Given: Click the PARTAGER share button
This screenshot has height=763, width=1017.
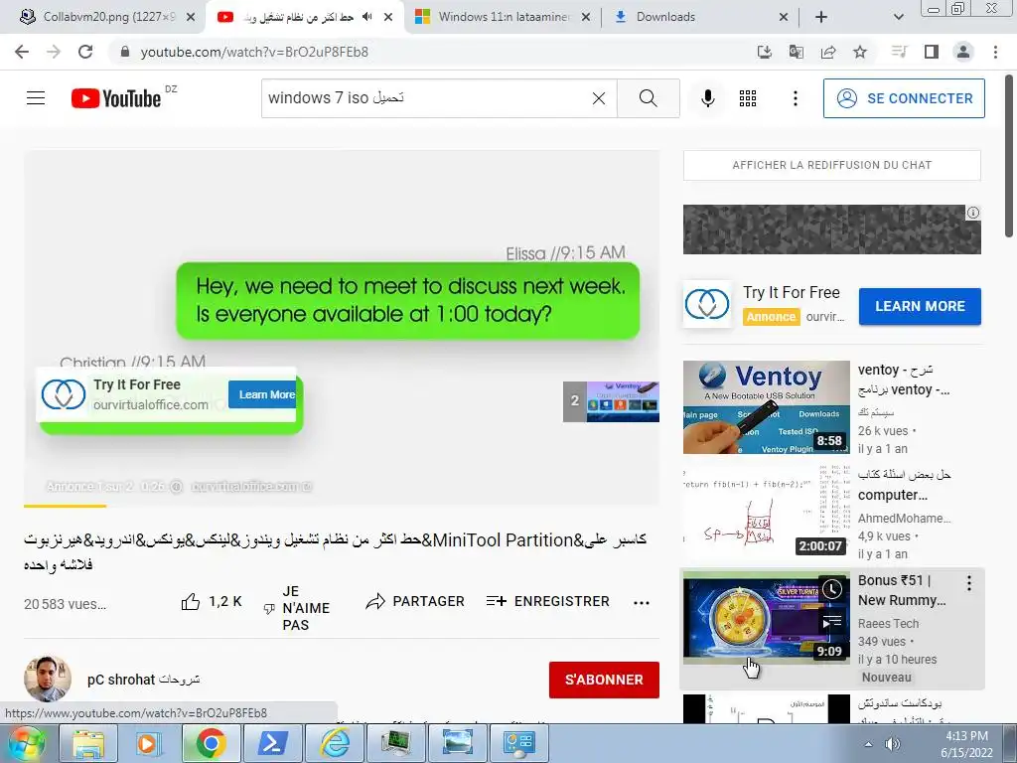Looking at the screenshot, I should point(415,601).
